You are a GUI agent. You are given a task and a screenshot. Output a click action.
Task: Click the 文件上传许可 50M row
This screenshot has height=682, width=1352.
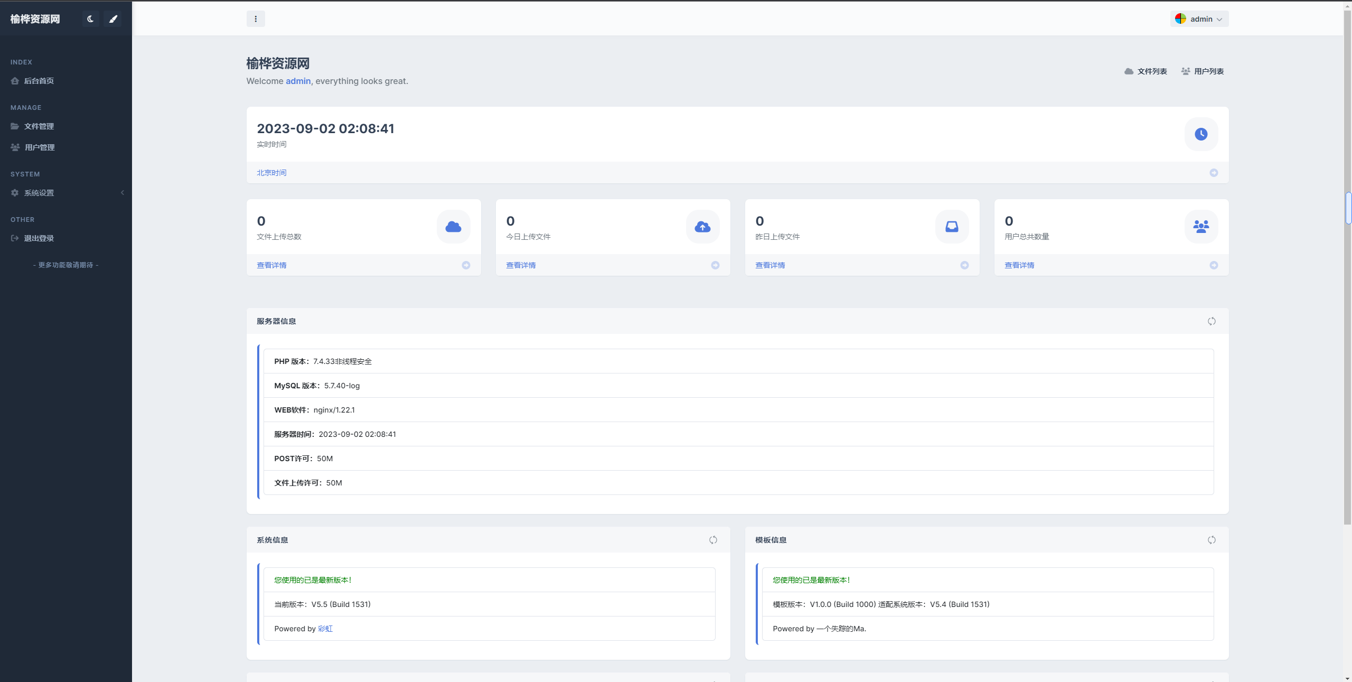coord(738,483)
